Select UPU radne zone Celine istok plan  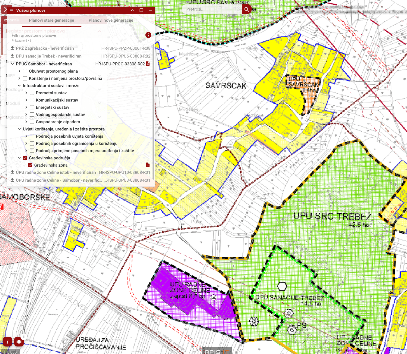[x=56, y=172]
